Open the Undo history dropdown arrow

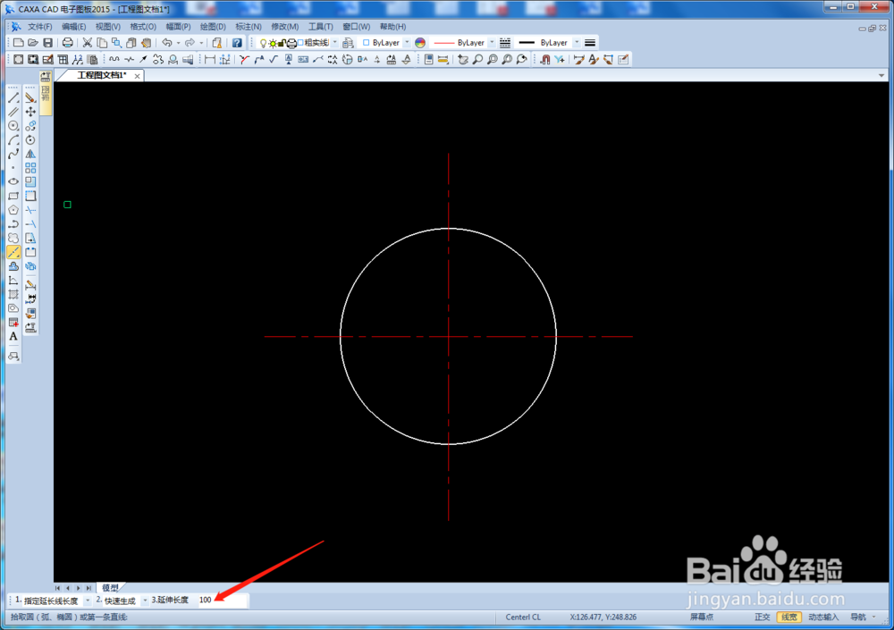tap(178, 43)
